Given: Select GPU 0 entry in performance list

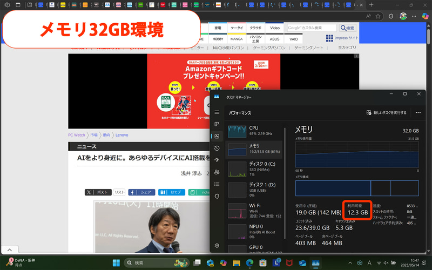Looking at the screenshot, I should (x=254, y=248).
